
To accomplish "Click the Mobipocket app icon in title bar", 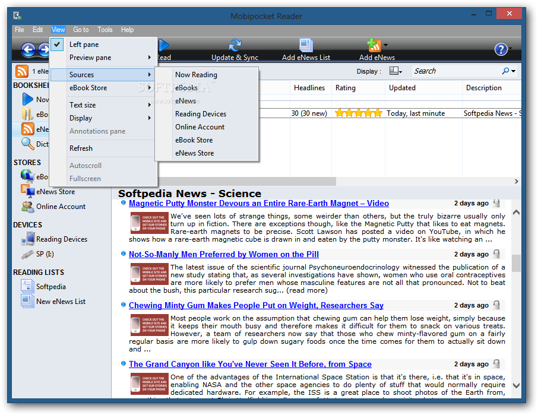I will (17, 16).
